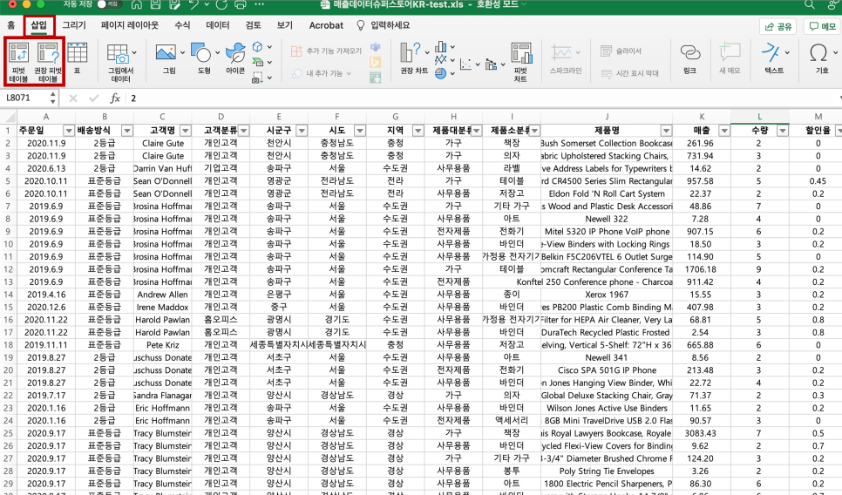Viewport: 842px width, 495px height.
Task: Click the Screenshot camera icon
Action: click(258, 78)
